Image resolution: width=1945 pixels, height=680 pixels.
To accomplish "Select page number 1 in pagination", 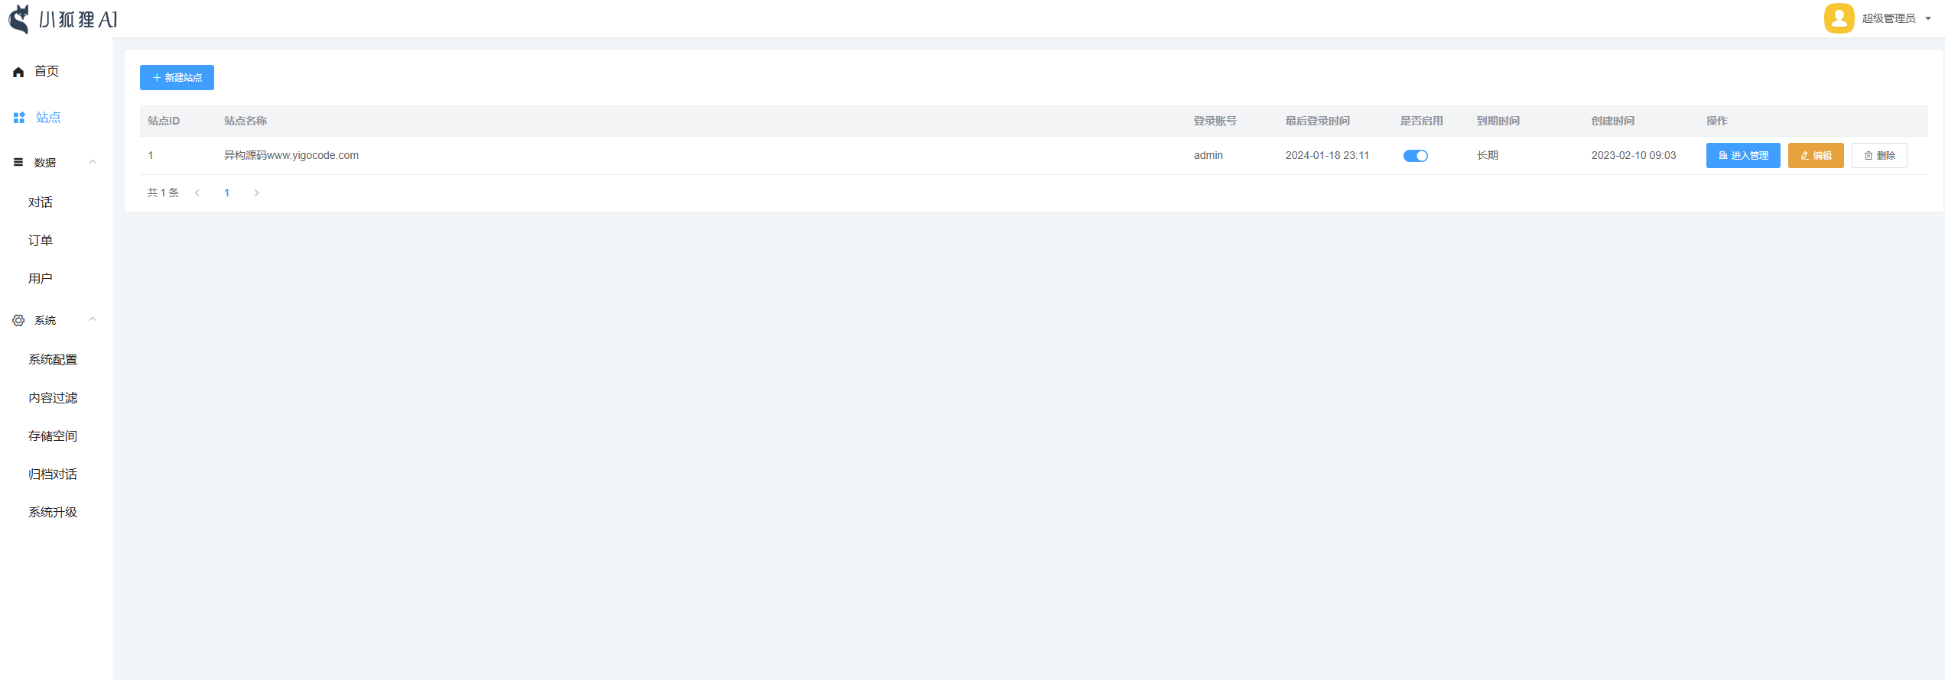I will [226, 193].
